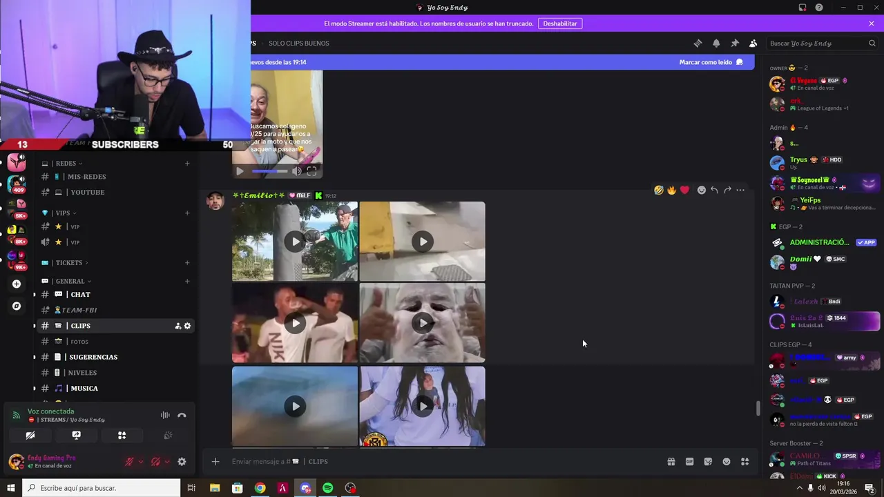This screenshot has width=884, height=497.
Task: Forward Emilio's message
Action: [727, 190]
